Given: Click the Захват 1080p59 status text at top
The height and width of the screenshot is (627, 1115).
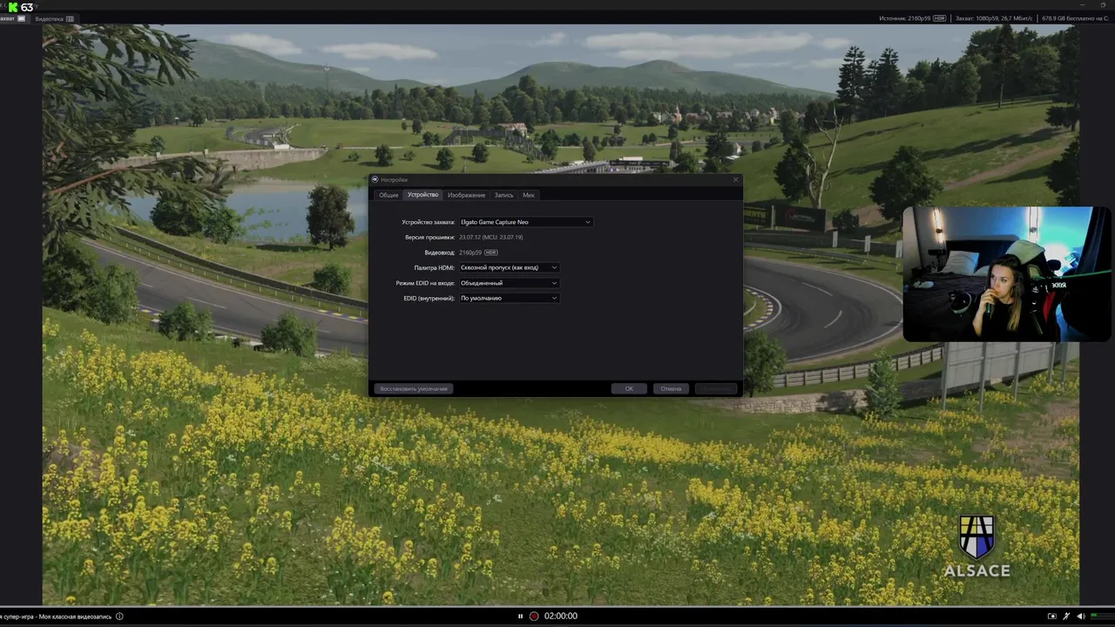Looking at the screenshot, I should pos(994,18).
